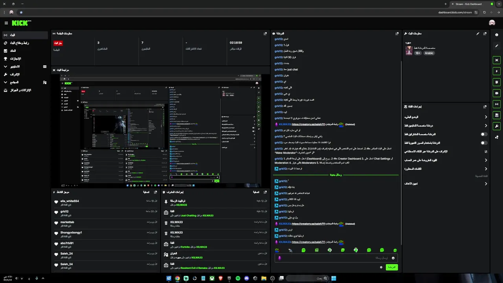
Task: Toggle the broadcast signal panel icon
Action: pyautogui.click(x=497, y=104)
